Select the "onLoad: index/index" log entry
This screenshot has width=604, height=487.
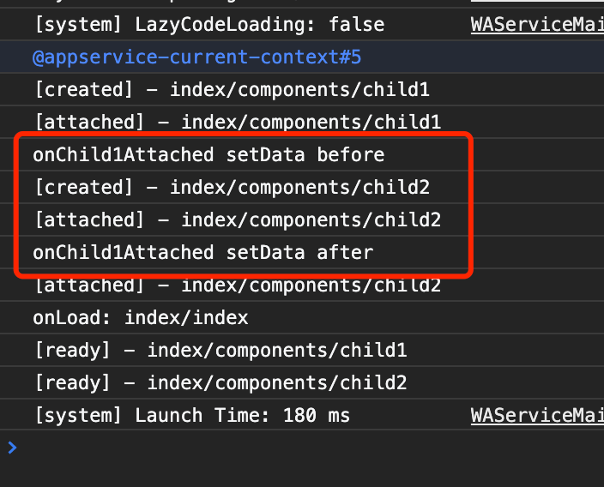tap(141, 318)
